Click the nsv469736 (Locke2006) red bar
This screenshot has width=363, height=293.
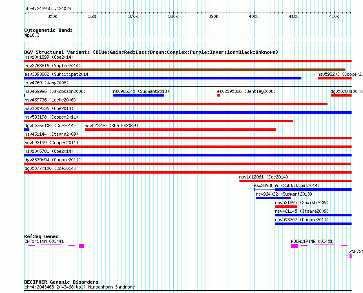pos(176,104)
